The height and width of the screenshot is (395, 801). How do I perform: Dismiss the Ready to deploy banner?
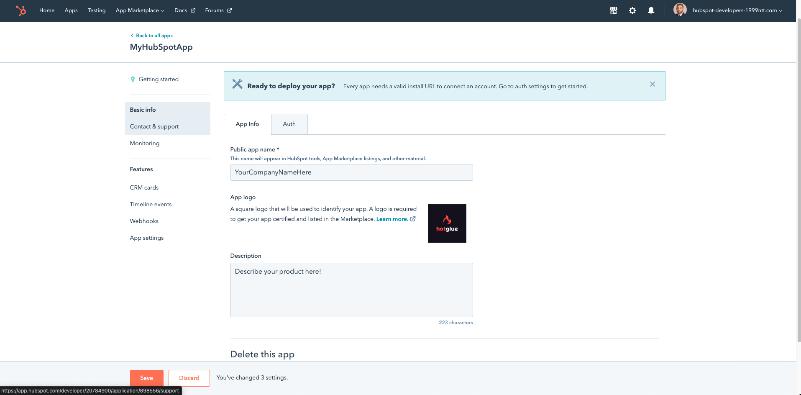click(653, 84)
